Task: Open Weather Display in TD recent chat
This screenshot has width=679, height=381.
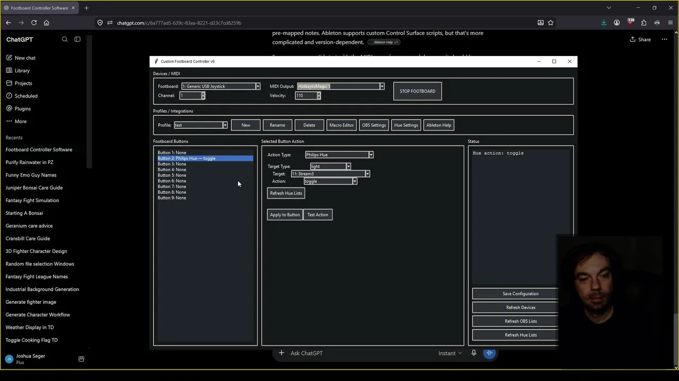Action: point(30,328)
